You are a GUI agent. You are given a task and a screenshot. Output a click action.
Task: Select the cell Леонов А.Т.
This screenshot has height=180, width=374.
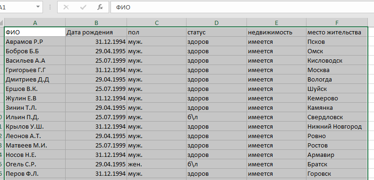point(35,136)
